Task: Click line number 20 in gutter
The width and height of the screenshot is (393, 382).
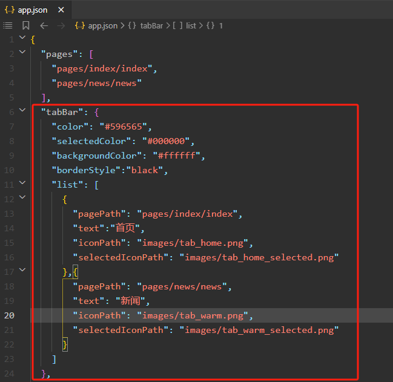Action: click(x=9, y=315)
